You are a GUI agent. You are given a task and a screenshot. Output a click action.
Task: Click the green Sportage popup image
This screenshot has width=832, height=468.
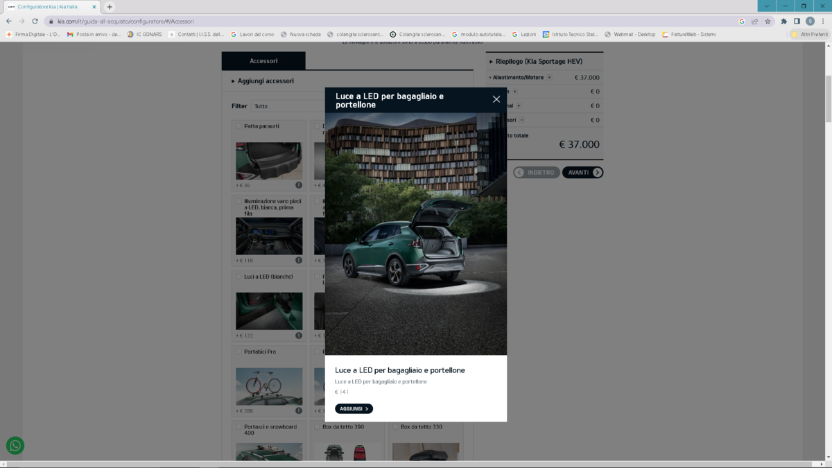coord(416,234)
